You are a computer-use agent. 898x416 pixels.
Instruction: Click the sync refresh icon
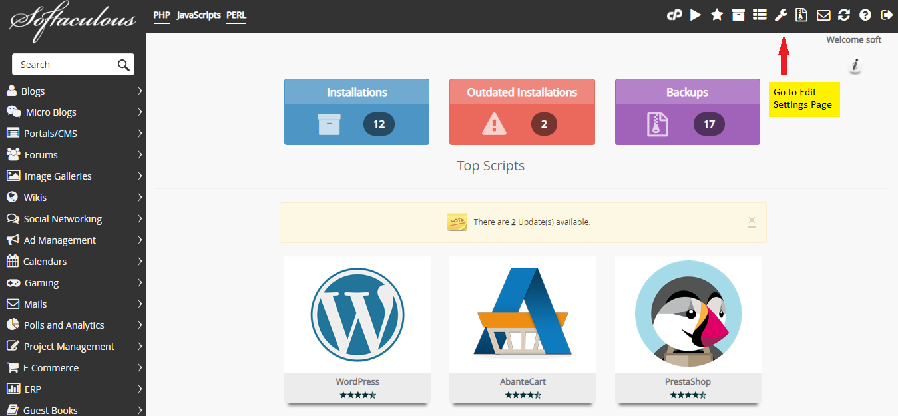[x=844, y=15]
